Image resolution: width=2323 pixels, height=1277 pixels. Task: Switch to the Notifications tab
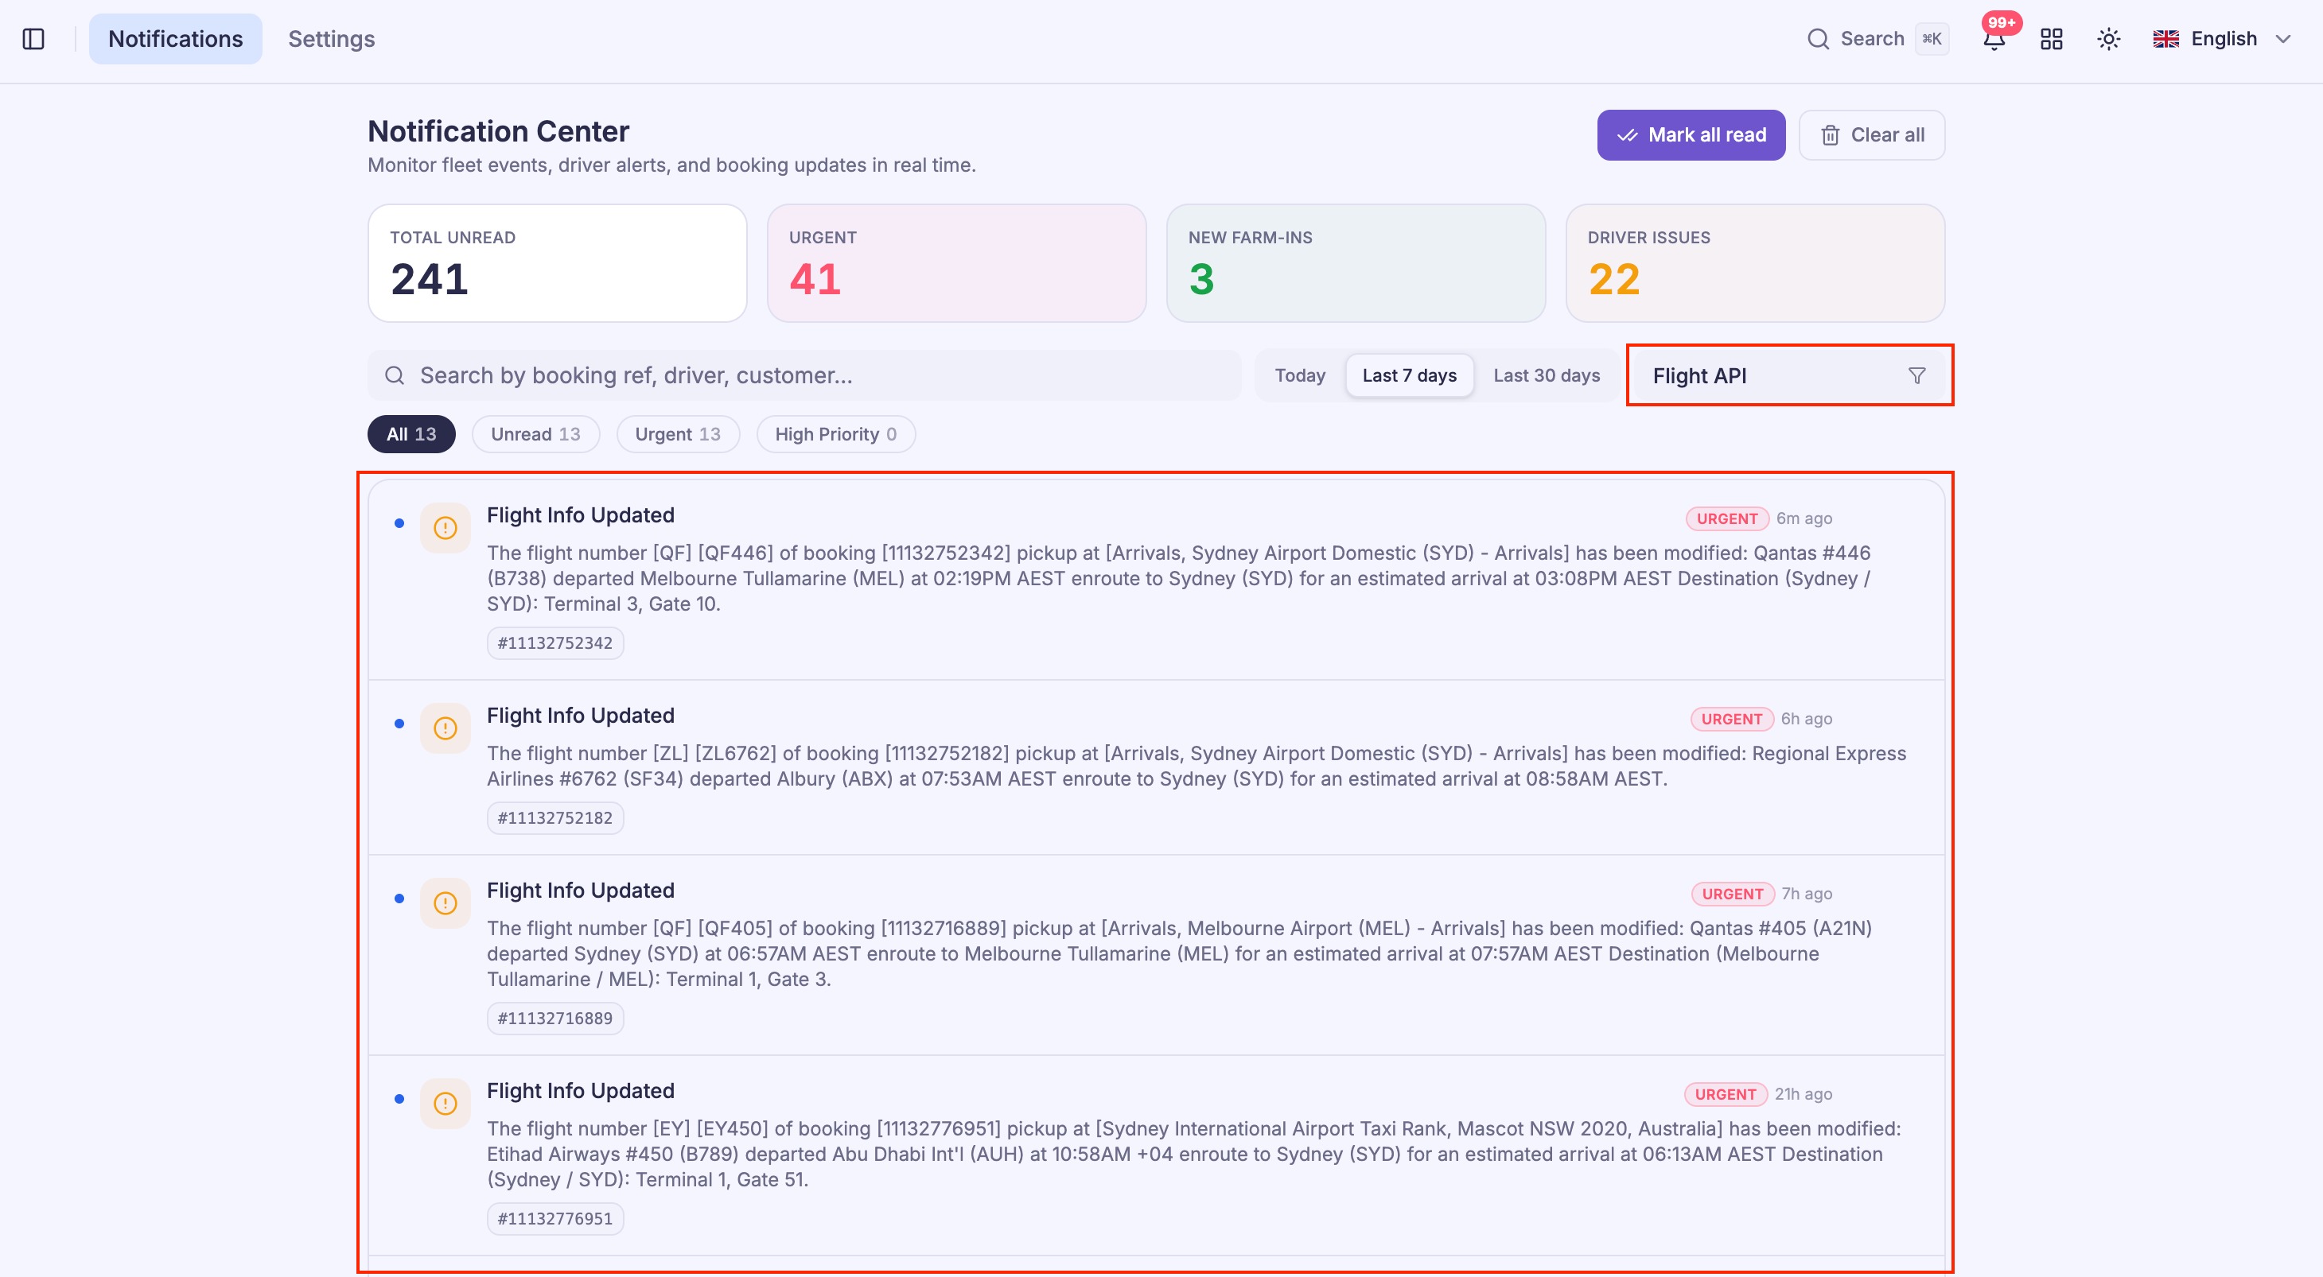[x=176, y=39]
